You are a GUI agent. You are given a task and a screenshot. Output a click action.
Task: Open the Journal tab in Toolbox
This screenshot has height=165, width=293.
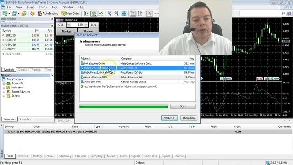[179, 156]
